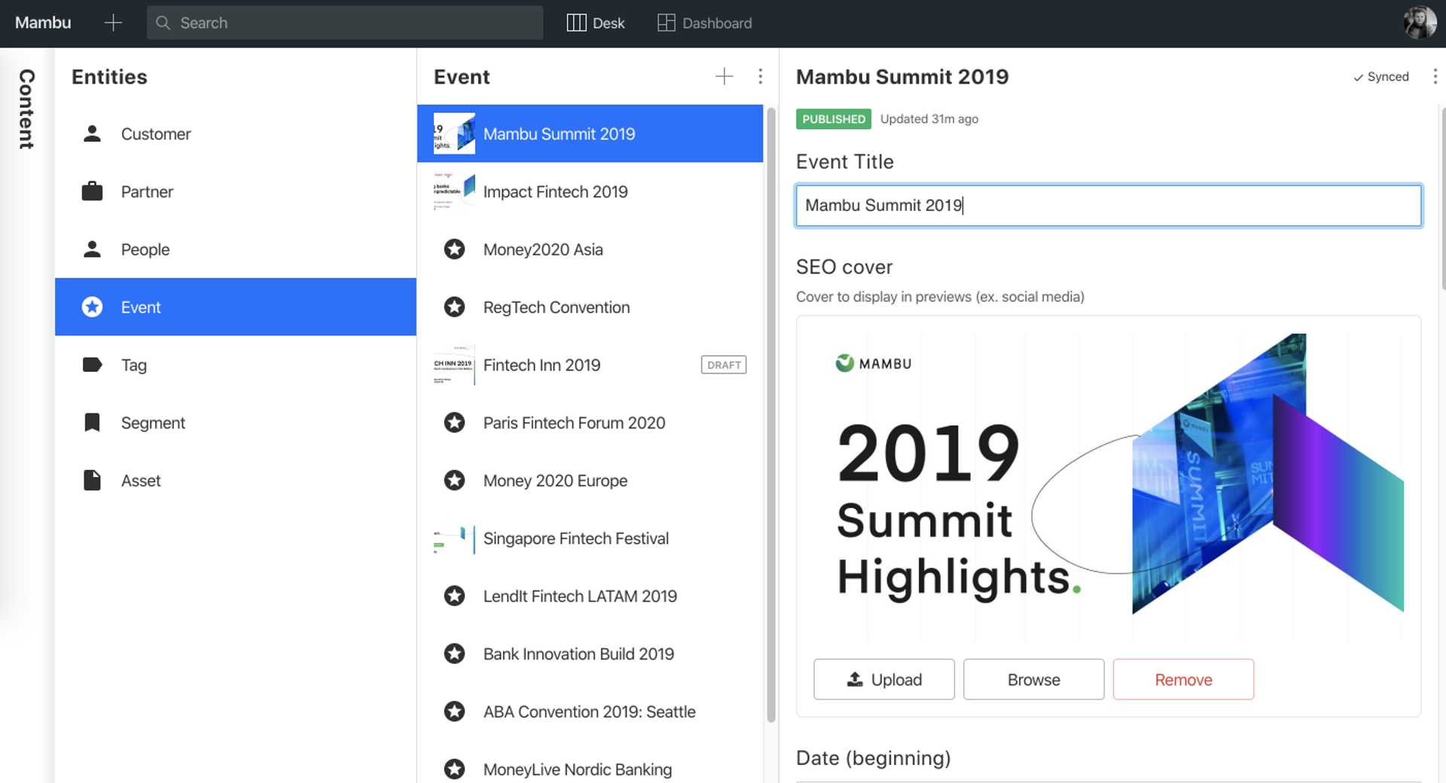Open Singapore Fintech Festival event
1446x783 pixels.
pos(590,538)
